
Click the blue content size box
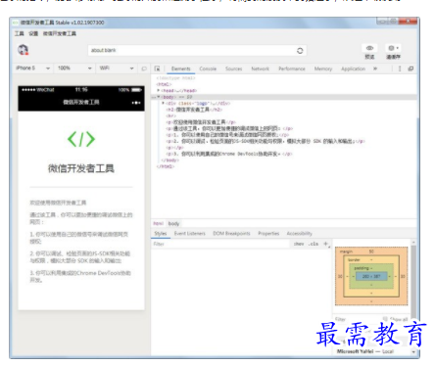(x=371, y=276)
